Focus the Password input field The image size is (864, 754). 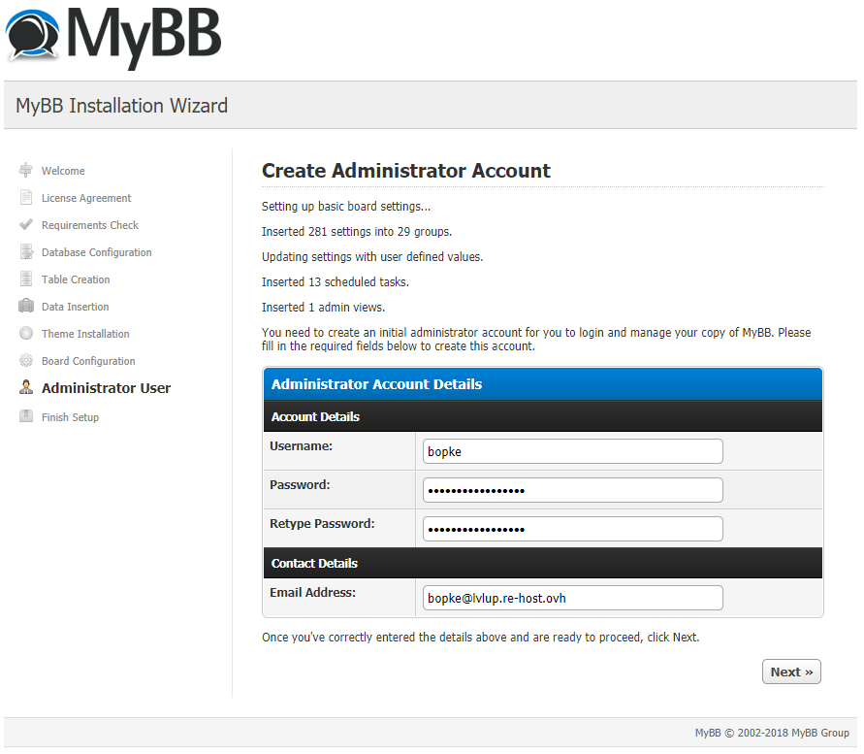572,490
